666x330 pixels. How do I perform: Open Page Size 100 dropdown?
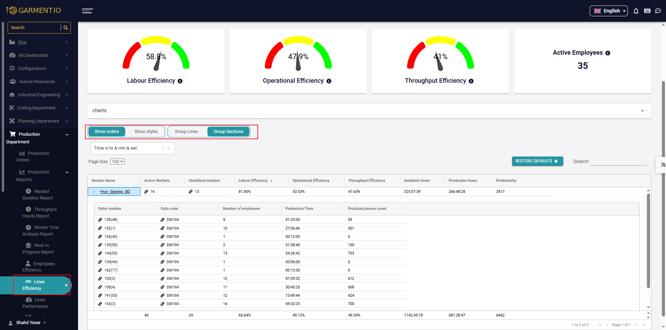click(118, 162)
